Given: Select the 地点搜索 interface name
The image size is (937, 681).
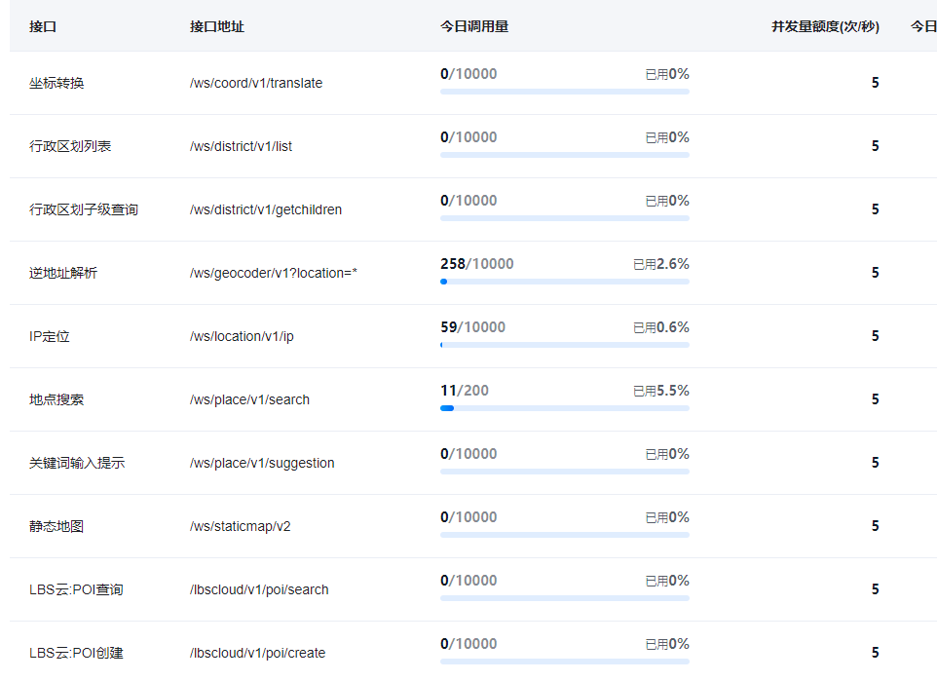Looking at the screenshot, I should [x=56, y=399].
